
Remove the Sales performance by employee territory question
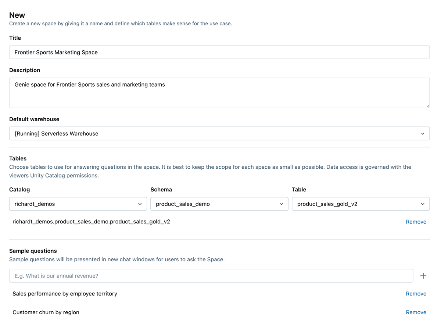tap(416, 294)
